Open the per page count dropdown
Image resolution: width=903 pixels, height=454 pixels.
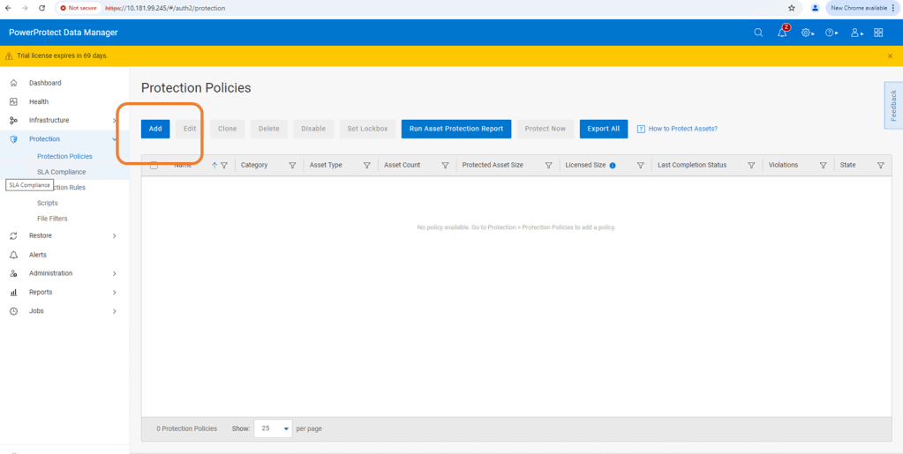273,428
